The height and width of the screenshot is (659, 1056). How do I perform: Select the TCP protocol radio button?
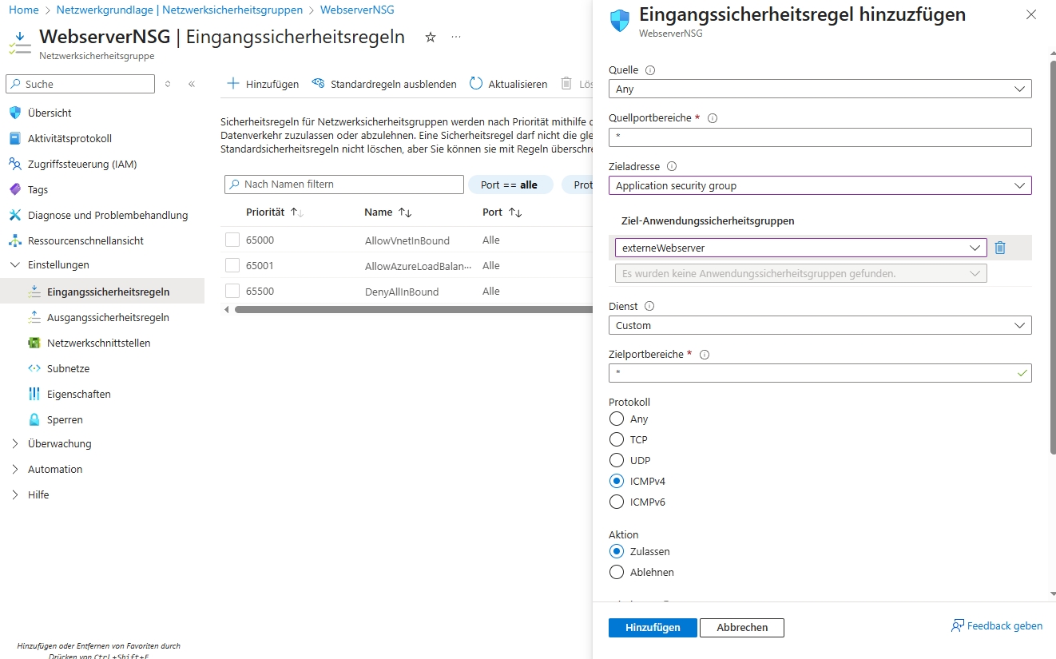pyautogui.click(x=616, y=439)
